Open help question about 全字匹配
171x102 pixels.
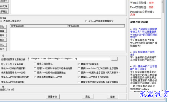click(x=144, y=68)
